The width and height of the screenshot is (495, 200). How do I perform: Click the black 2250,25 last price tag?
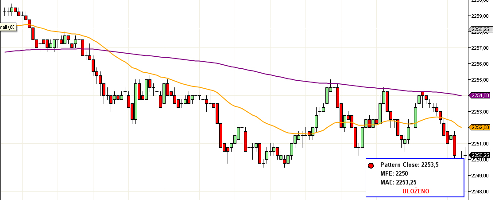click(481, 155)
